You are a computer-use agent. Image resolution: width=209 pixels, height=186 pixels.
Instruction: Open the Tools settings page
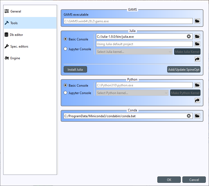point(30,23)
